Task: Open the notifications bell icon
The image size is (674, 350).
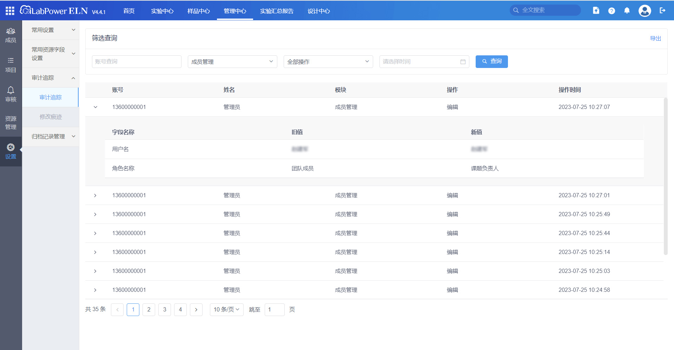Action: pyautogui.click(x=627, y=11)
